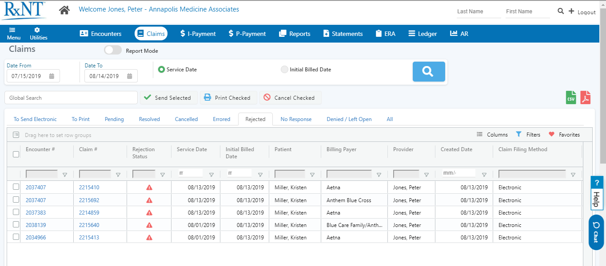Tick the select-all checkbox in header
This screenshot has height=266, width=606.
16,154
